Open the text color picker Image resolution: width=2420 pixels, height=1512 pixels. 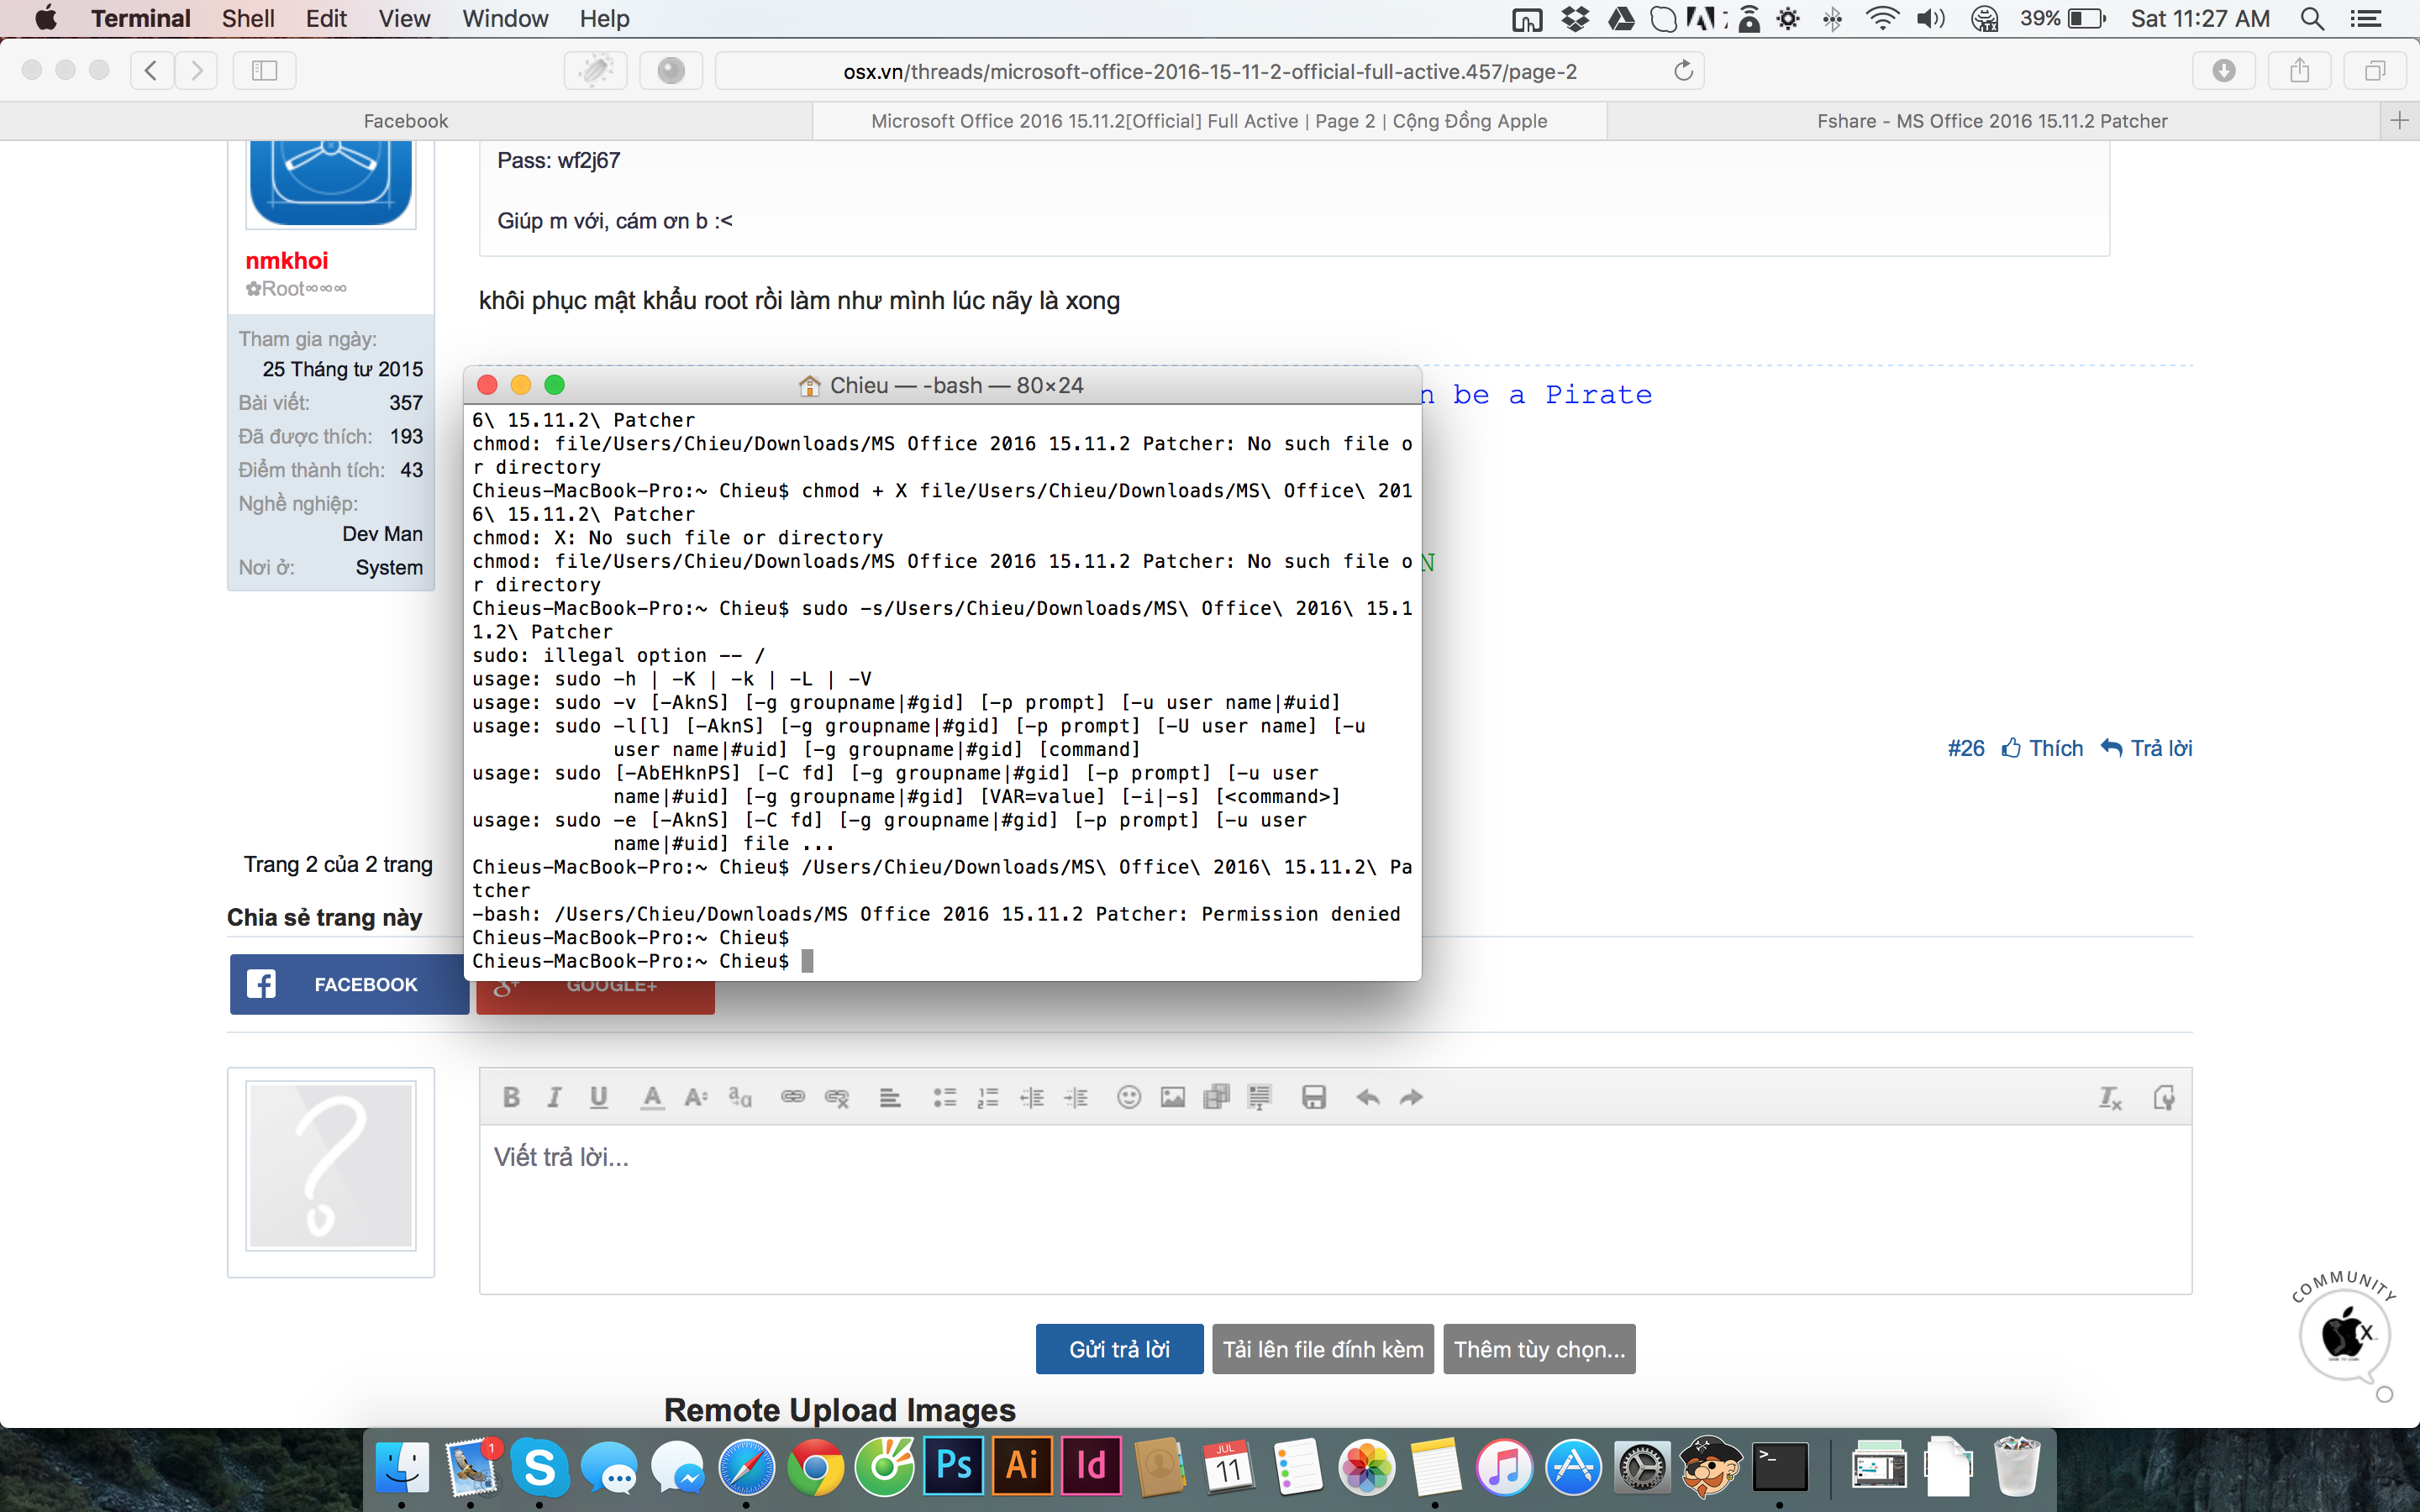[x=652, y=1097]
